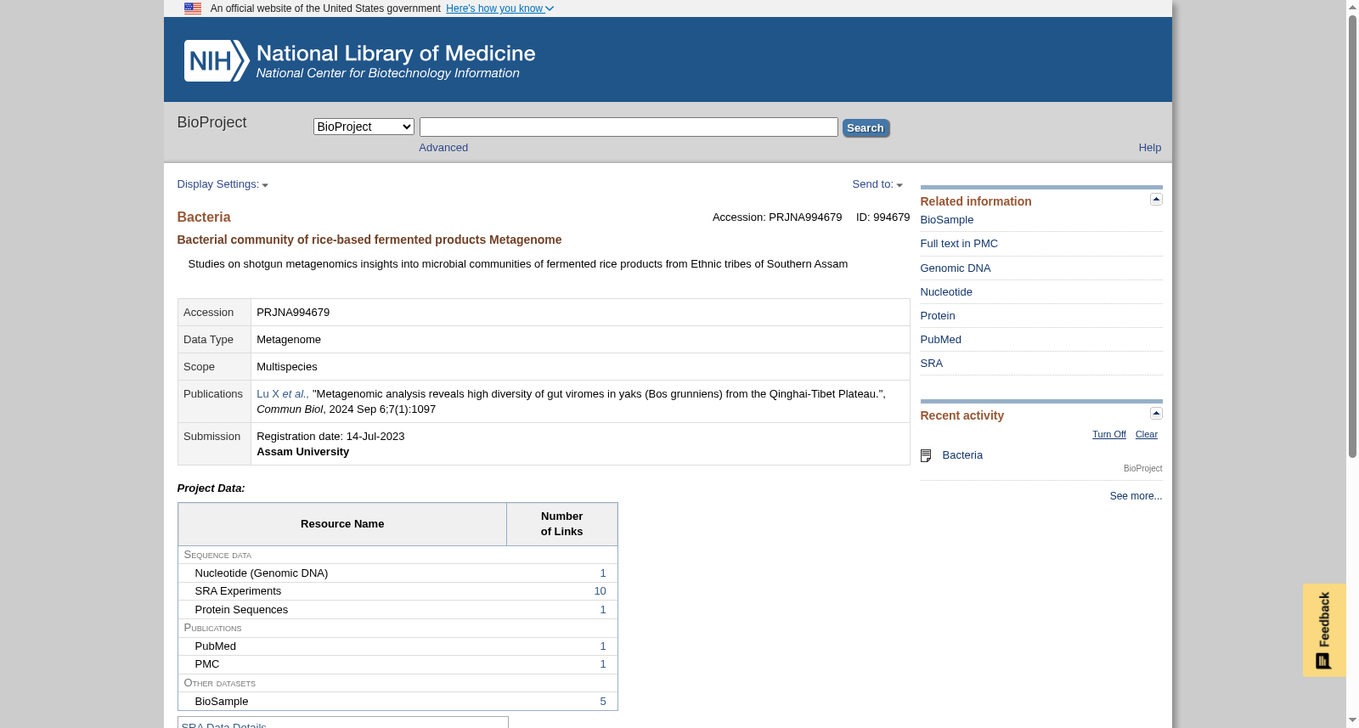
Task: Click in the search text field
Action: pos(629,127)
